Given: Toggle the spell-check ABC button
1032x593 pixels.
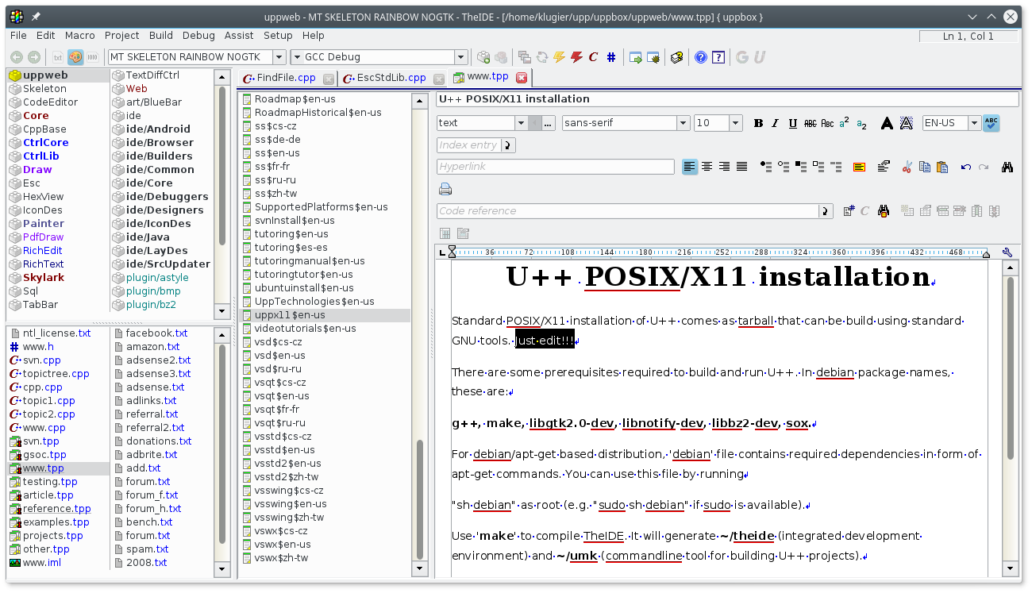Looking at the screenshot, I should pos(991,123).
